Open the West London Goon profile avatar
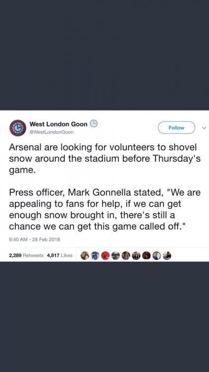The height and width of the screenshot is (372, 209). (17, 127)
